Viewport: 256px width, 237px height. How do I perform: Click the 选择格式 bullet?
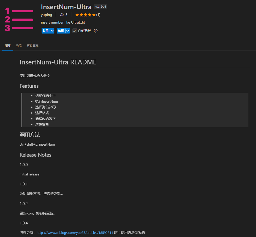(42, 113)
